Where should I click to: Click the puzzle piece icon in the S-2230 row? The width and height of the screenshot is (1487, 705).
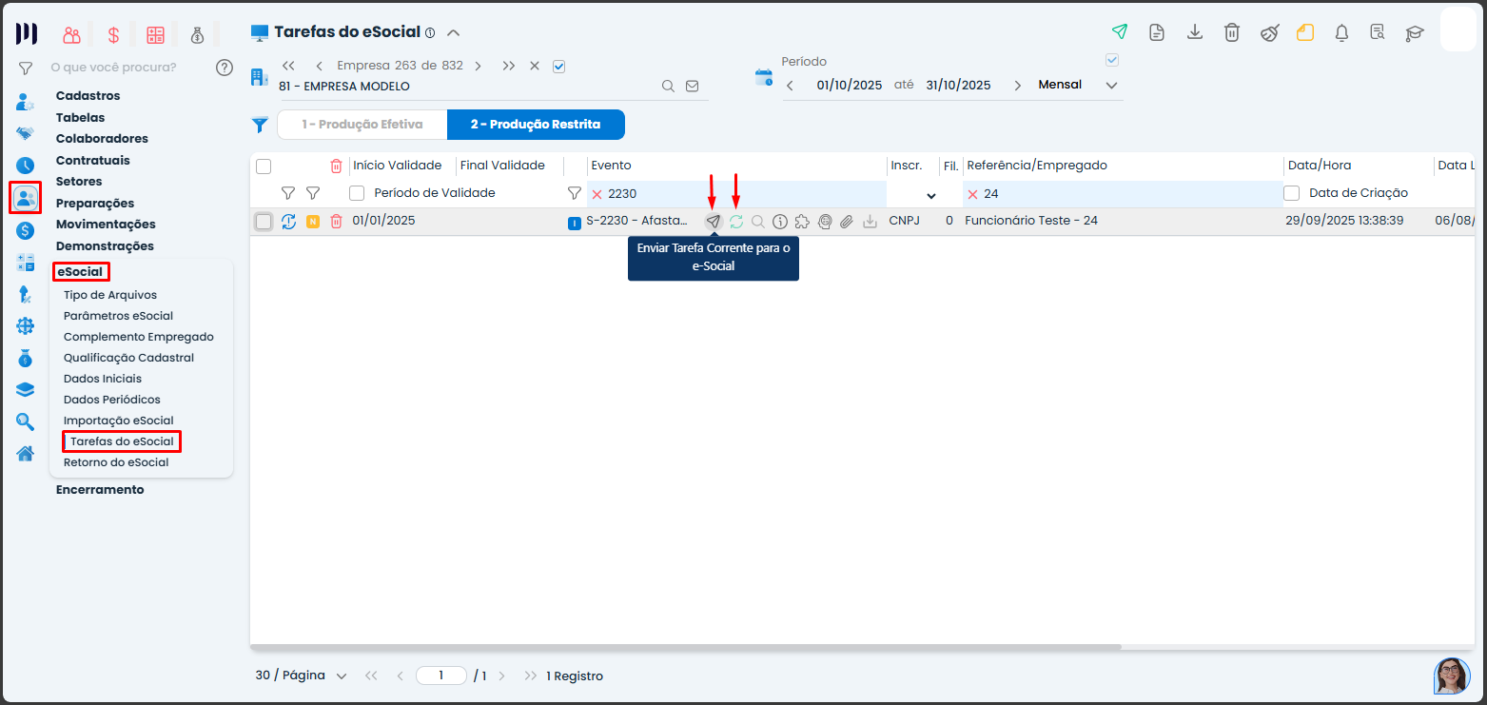coord(802,222)
